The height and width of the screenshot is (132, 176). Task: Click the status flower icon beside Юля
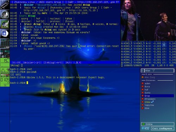[143, 108]
